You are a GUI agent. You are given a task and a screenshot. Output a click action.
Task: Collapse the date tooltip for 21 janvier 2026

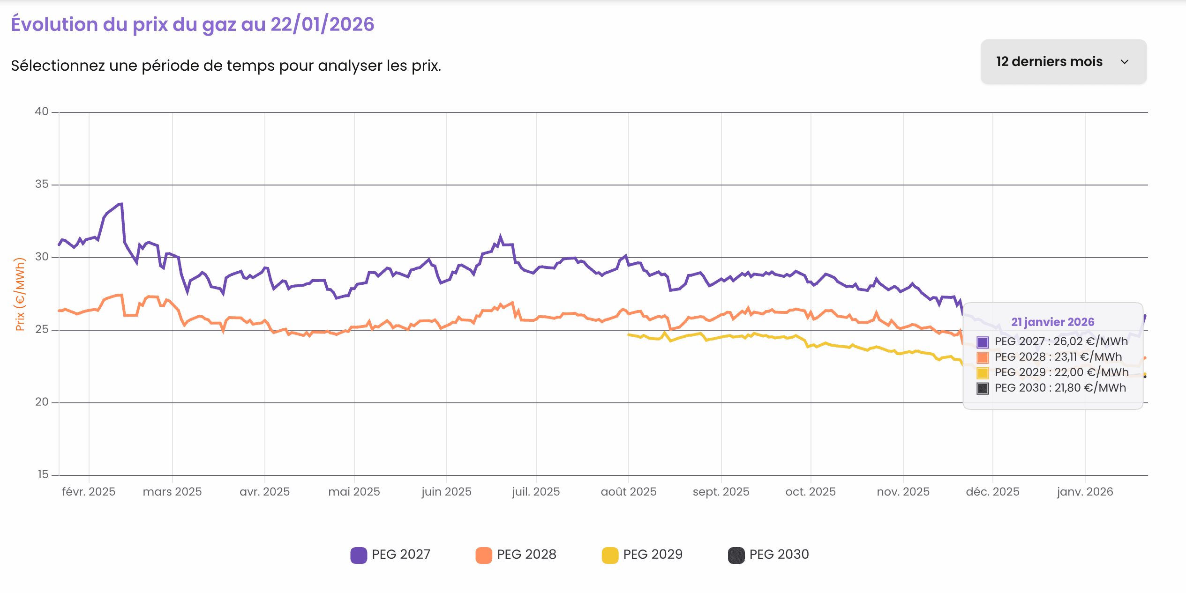[x=1054, y=322]
